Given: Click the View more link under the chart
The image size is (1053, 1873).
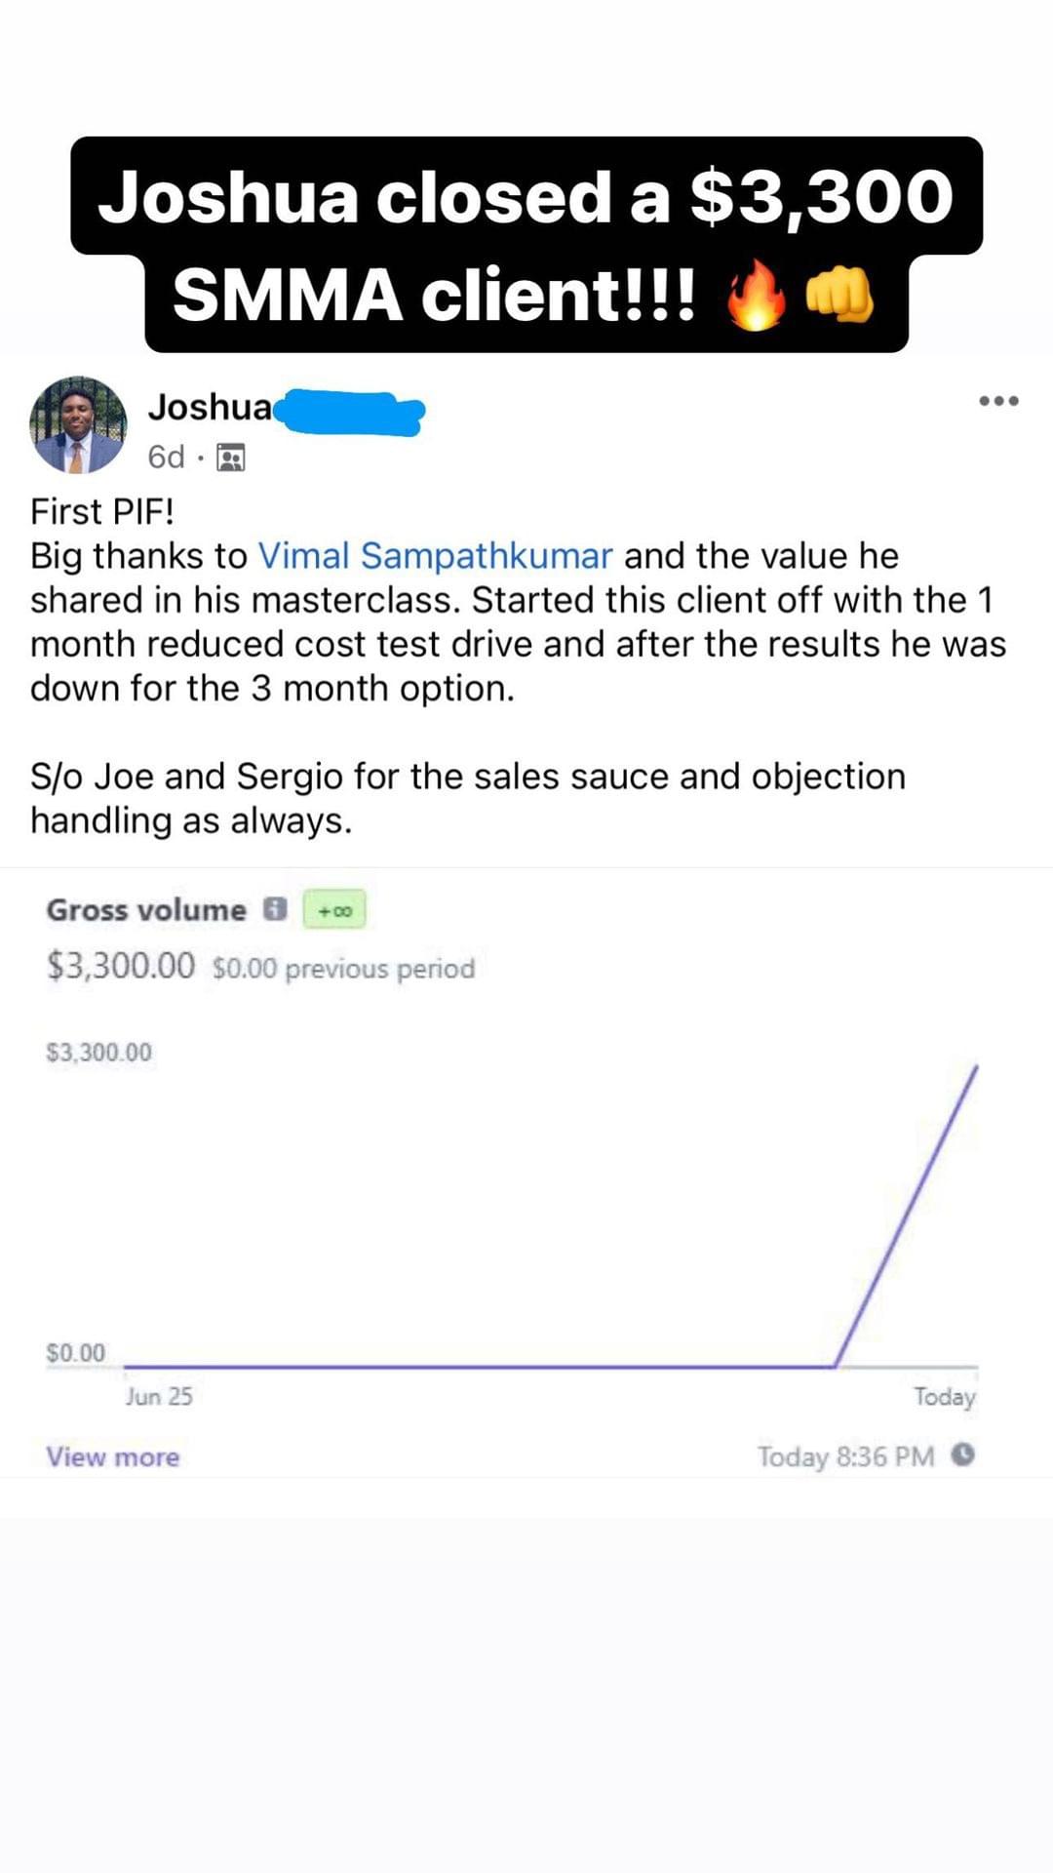Looking at the screenshot, I should click(x=113, y=1456).
